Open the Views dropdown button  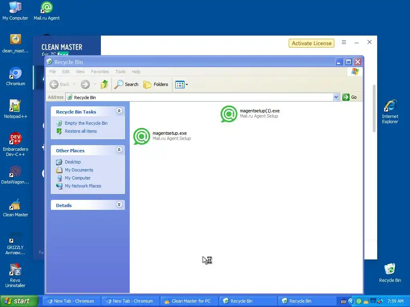tap(181, 85)
